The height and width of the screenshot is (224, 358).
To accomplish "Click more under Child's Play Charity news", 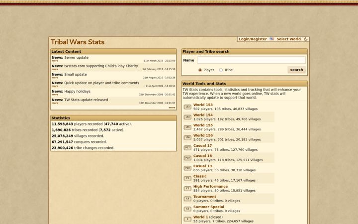I will 55,69.
